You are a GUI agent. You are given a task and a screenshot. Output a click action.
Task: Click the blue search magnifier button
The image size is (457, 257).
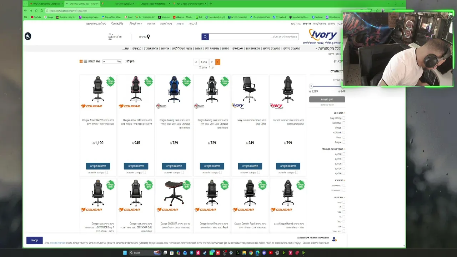pyautogui.click(x=205, y=36)
